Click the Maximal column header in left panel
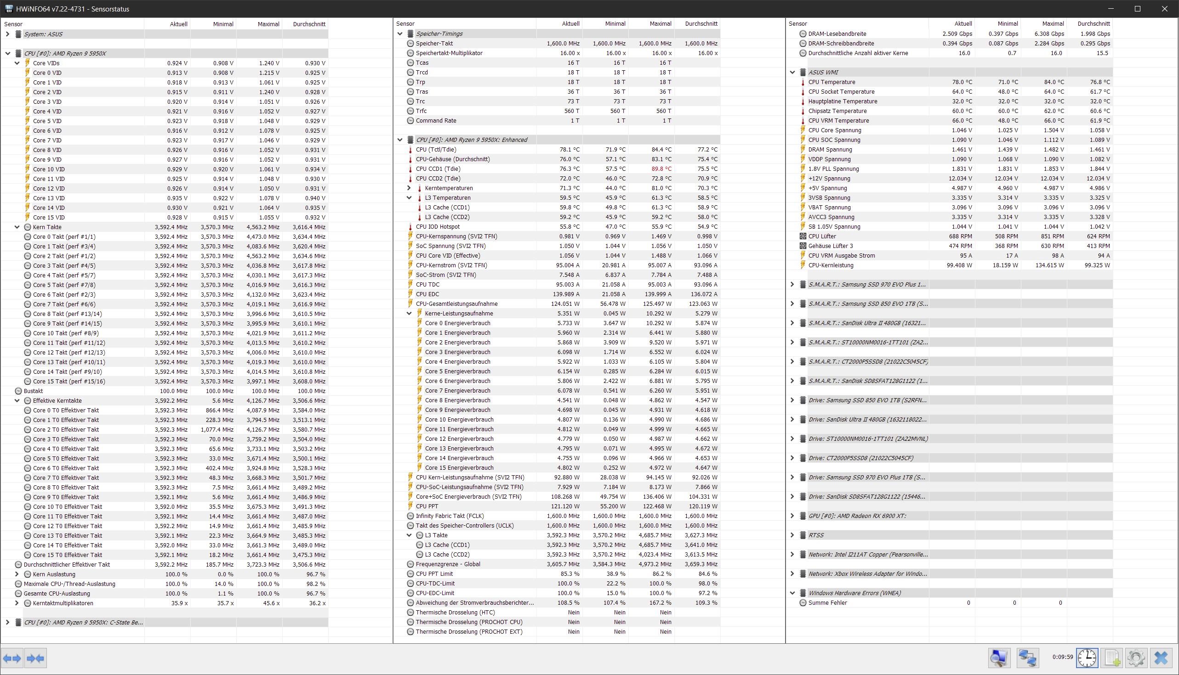Viewport: 1179px width, 675px height. [x=268, y=24]
